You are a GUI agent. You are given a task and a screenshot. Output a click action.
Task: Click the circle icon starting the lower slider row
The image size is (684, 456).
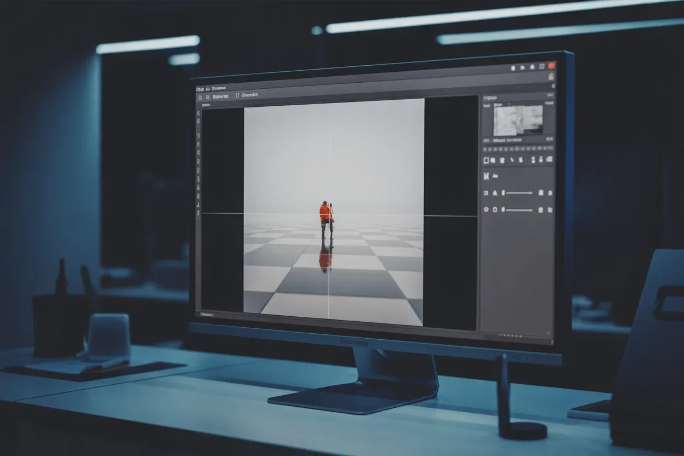click(486, 209)
